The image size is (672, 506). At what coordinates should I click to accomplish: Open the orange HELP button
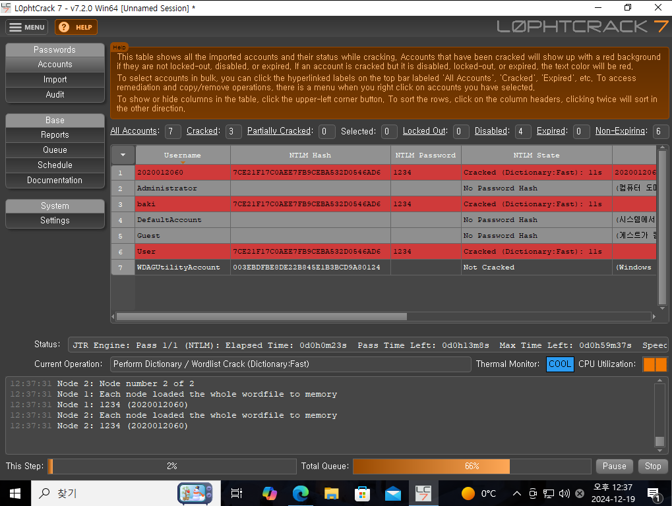coord(76,27)
